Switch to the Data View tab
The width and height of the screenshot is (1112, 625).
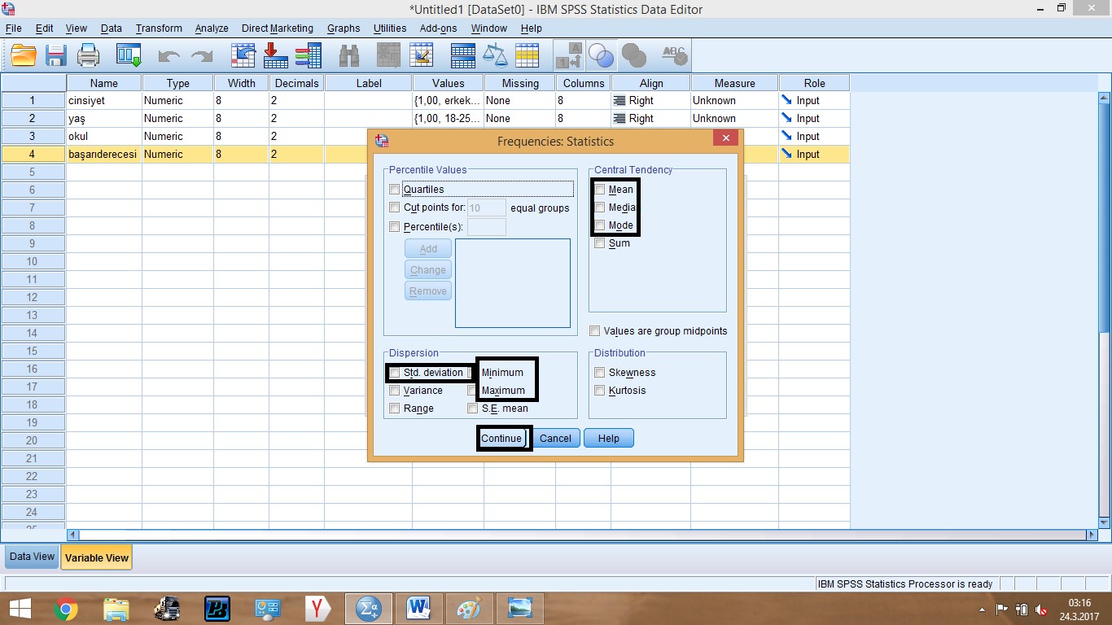coord(32,557)
